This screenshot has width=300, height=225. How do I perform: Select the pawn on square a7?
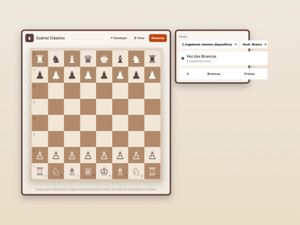[x=40, y=75]
